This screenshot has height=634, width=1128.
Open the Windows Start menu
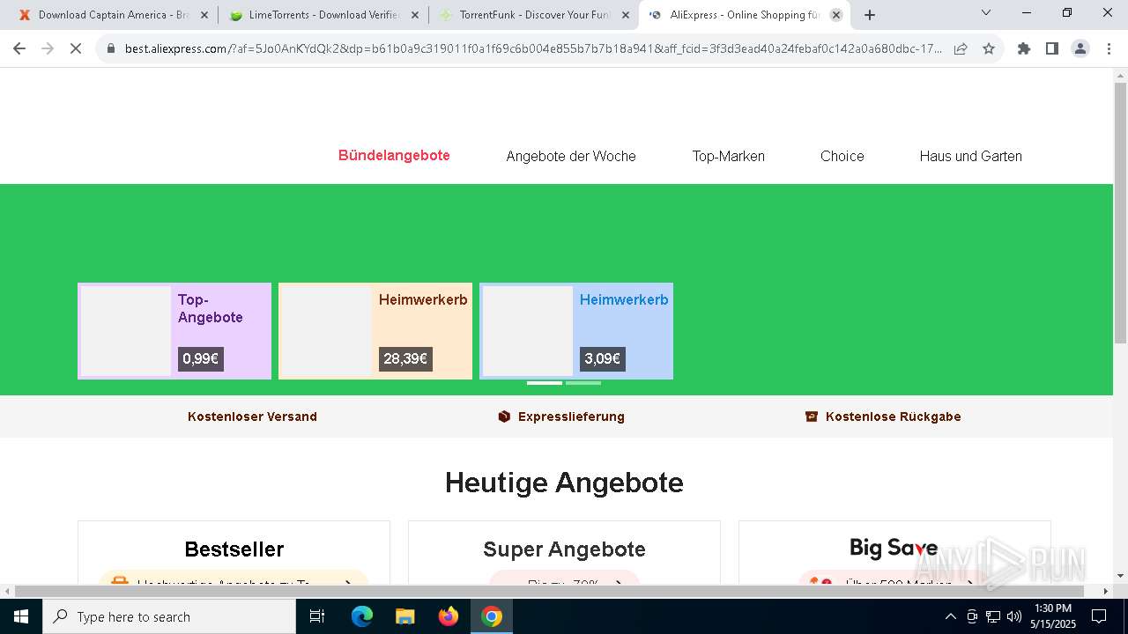[21, 616]
